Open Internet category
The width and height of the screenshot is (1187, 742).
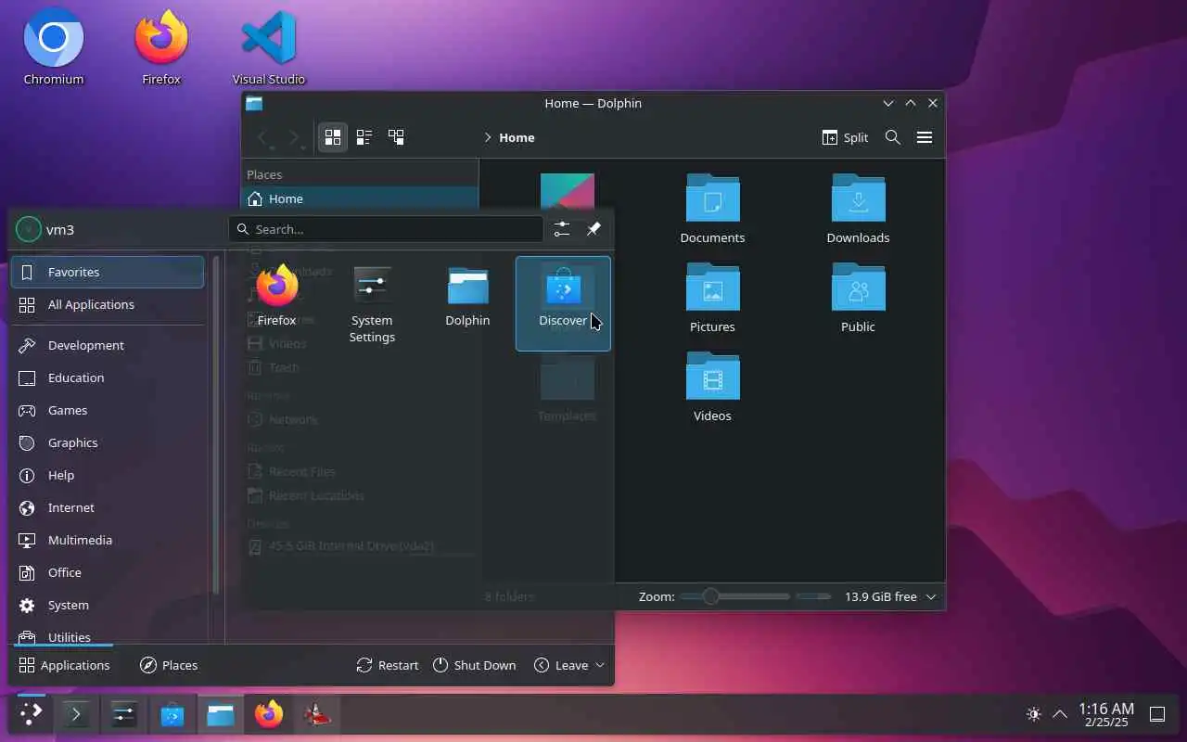[108, 507]
